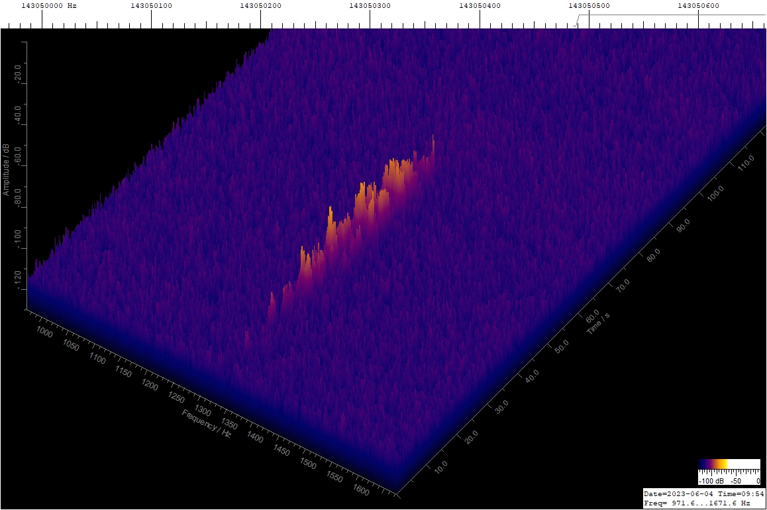Screen dimensions: 767x510
Task: Click the 90.0 time axis label
Action: 684,225
